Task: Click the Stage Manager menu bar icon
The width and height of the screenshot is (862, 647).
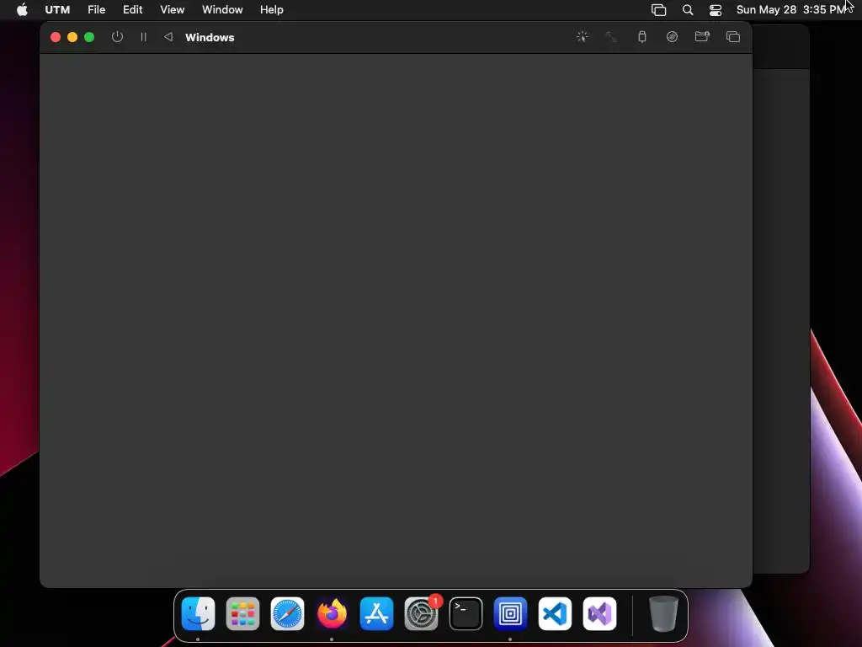Action: 658,9
